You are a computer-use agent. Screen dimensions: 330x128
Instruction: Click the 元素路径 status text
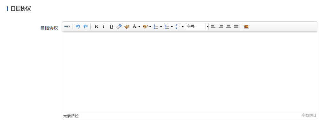point(71,116)
